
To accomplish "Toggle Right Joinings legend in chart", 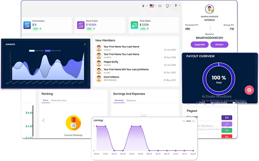I will 53,50.
